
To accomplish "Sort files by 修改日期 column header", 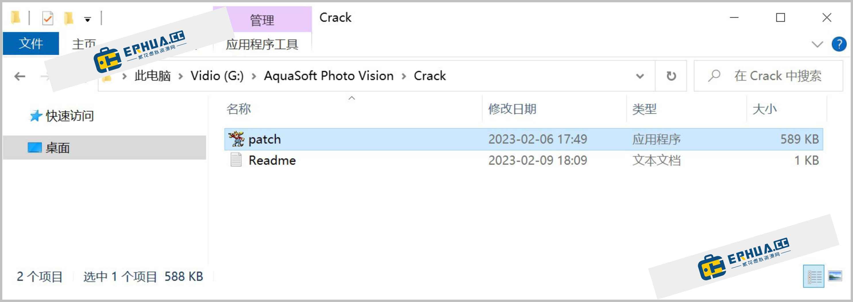I will 512,109.
